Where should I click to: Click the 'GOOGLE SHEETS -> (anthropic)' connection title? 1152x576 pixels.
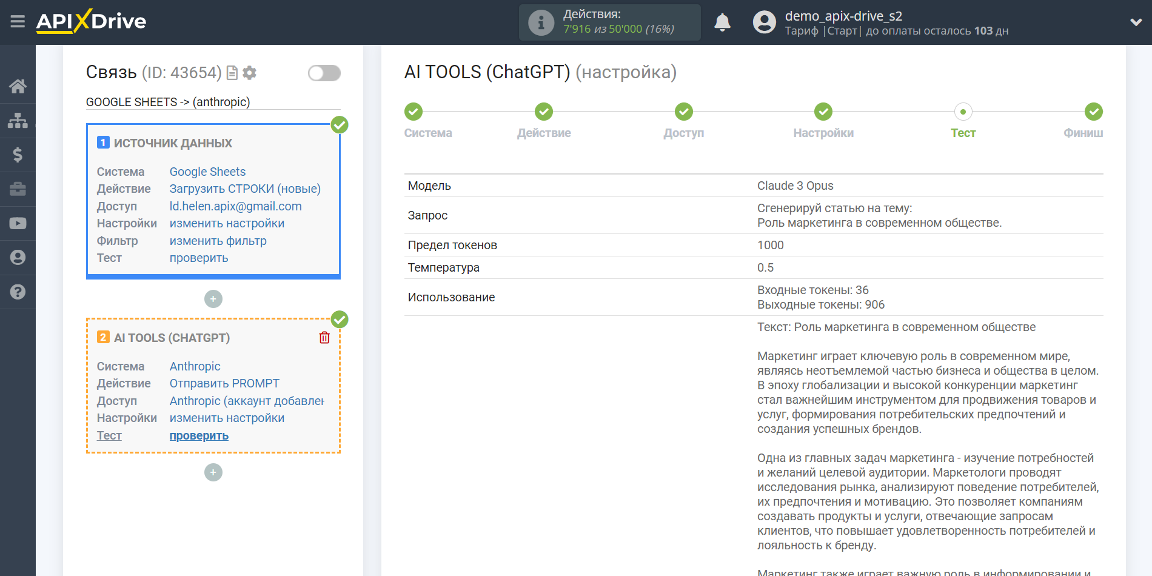click(168, 102)
